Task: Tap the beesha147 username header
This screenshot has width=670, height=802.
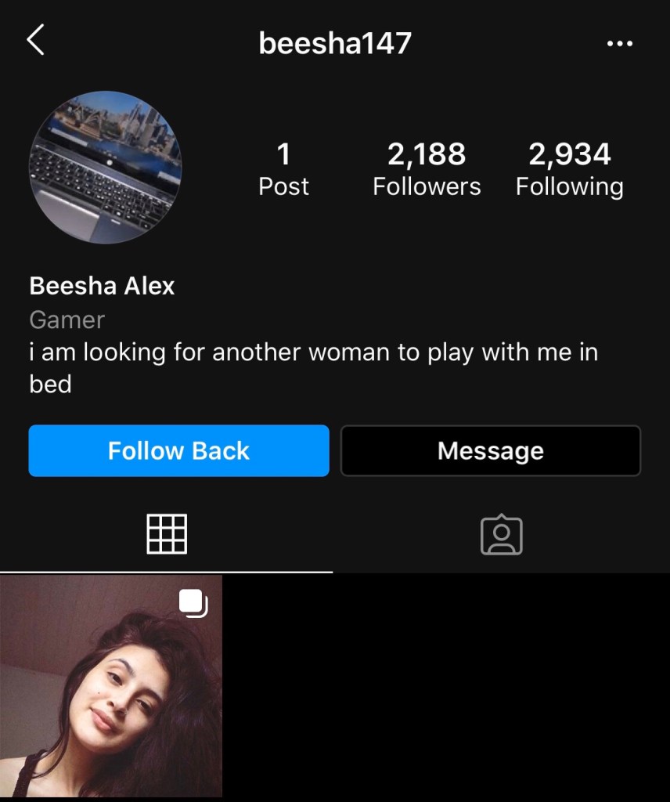Action: [335, 43]
